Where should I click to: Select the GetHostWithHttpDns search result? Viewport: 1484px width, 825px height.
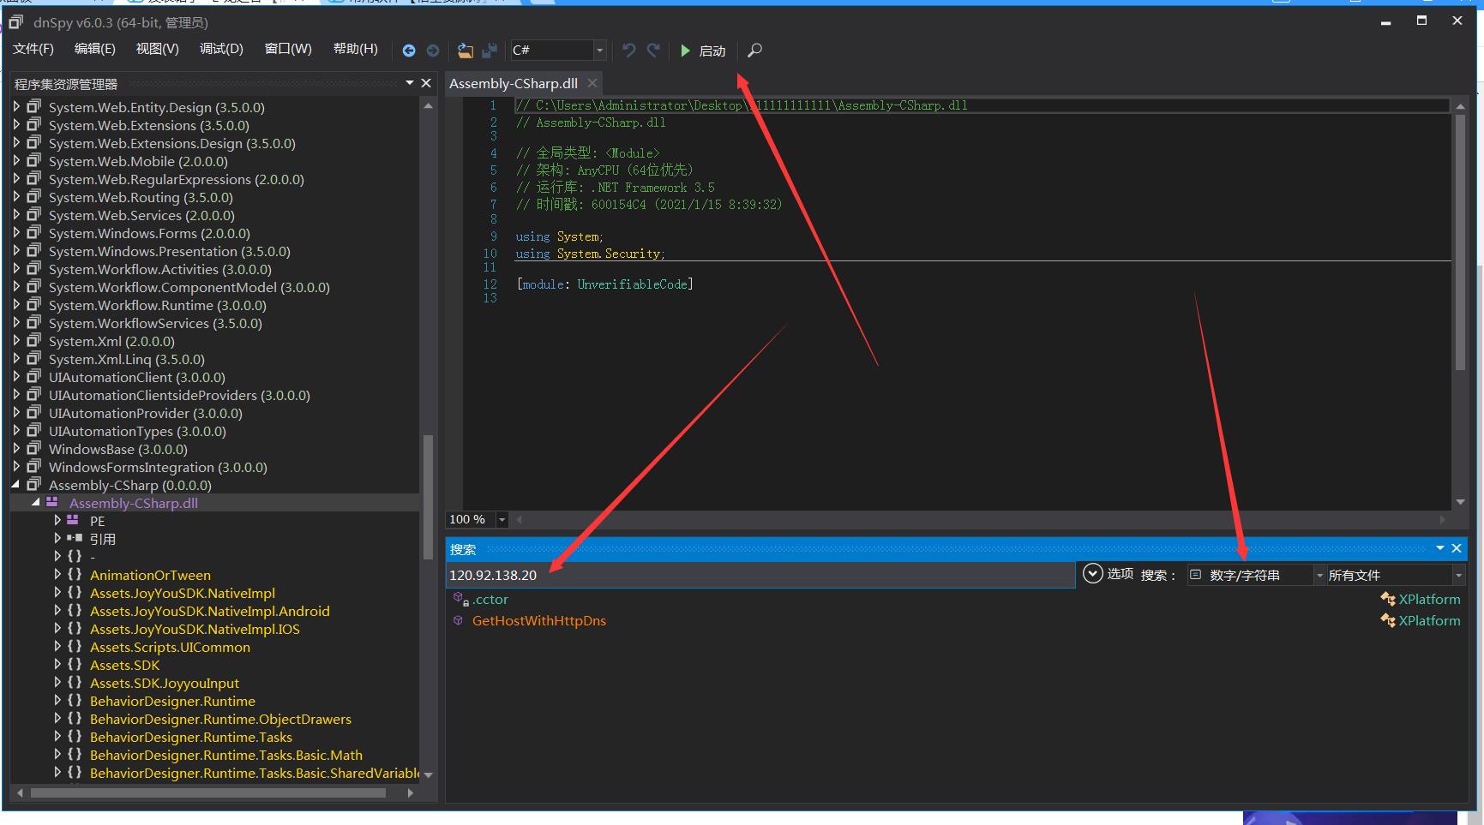[539, 621]
